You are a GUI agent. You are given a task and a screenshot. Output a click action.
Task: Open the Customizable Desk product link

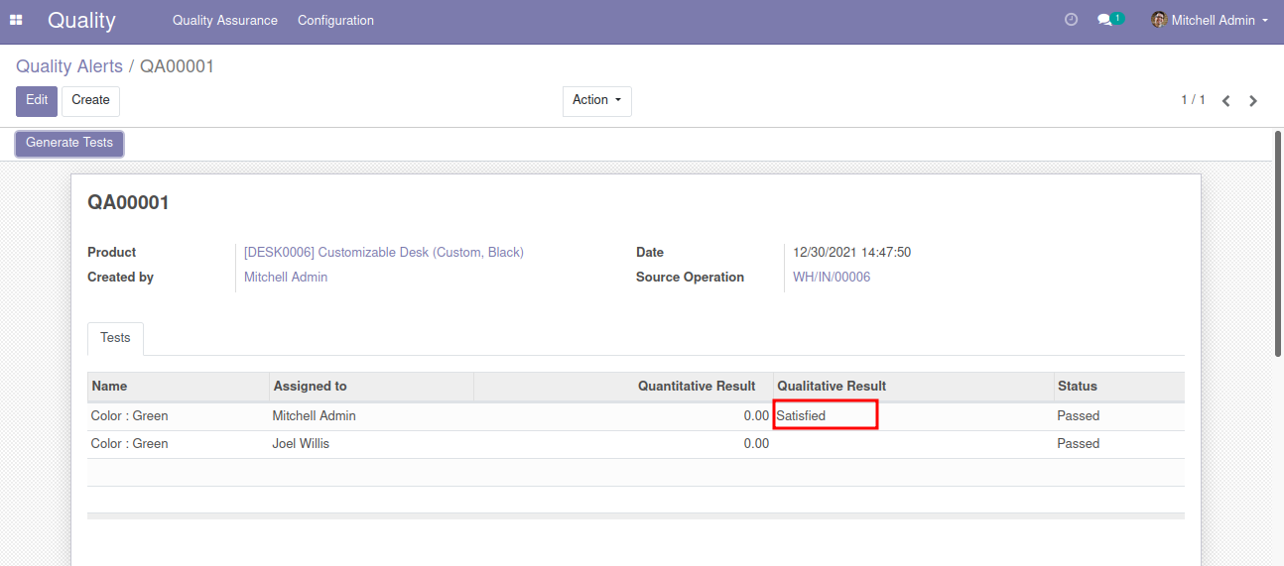383,253
